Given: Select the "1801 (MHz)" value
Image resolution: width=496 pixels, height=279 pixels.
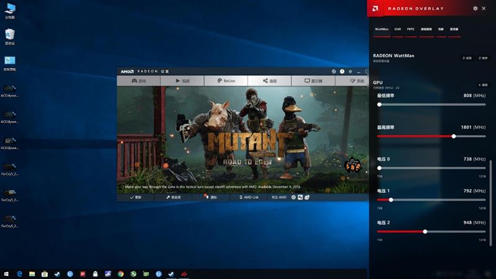Looking at the screenshot, I should [473, 127].
